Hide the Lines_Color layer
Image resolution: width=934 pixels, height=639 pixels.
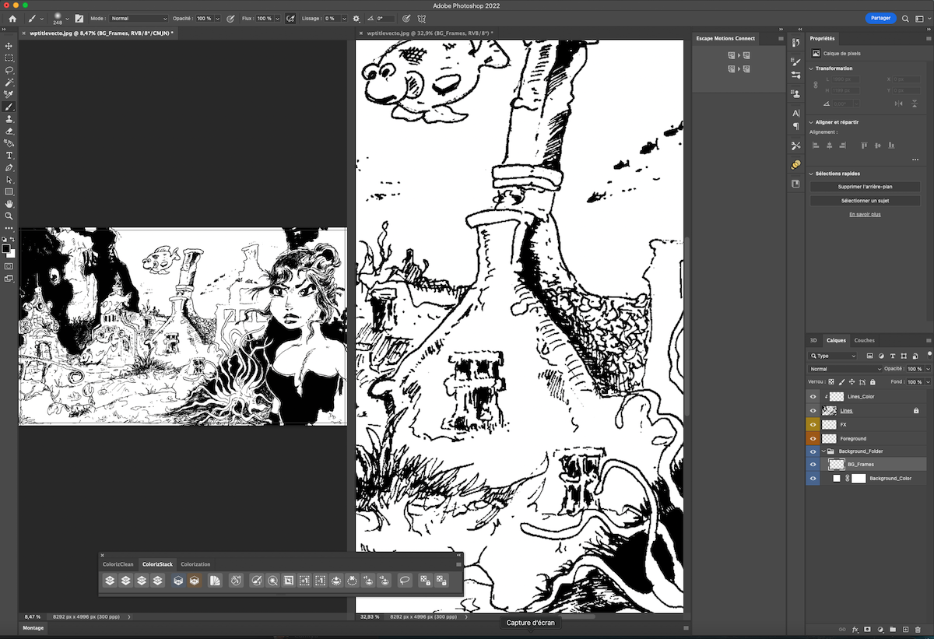point(813,397)
